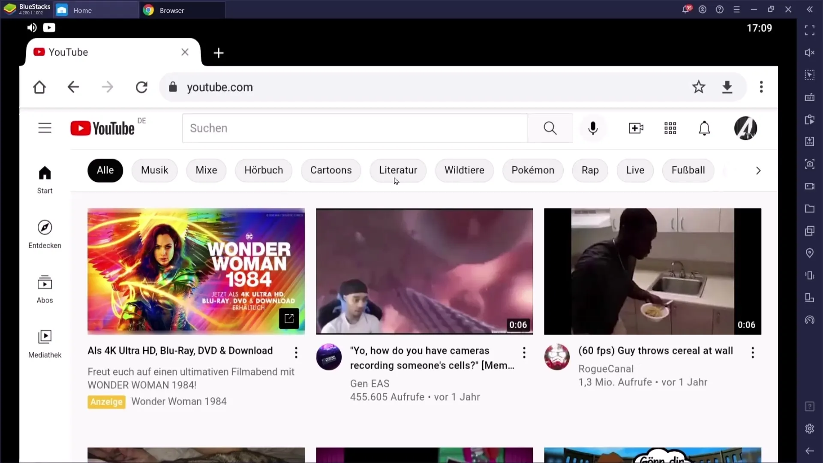Click the YouTube sidebar menu hamburger icon
823x463 pixels.
[45, 128]
